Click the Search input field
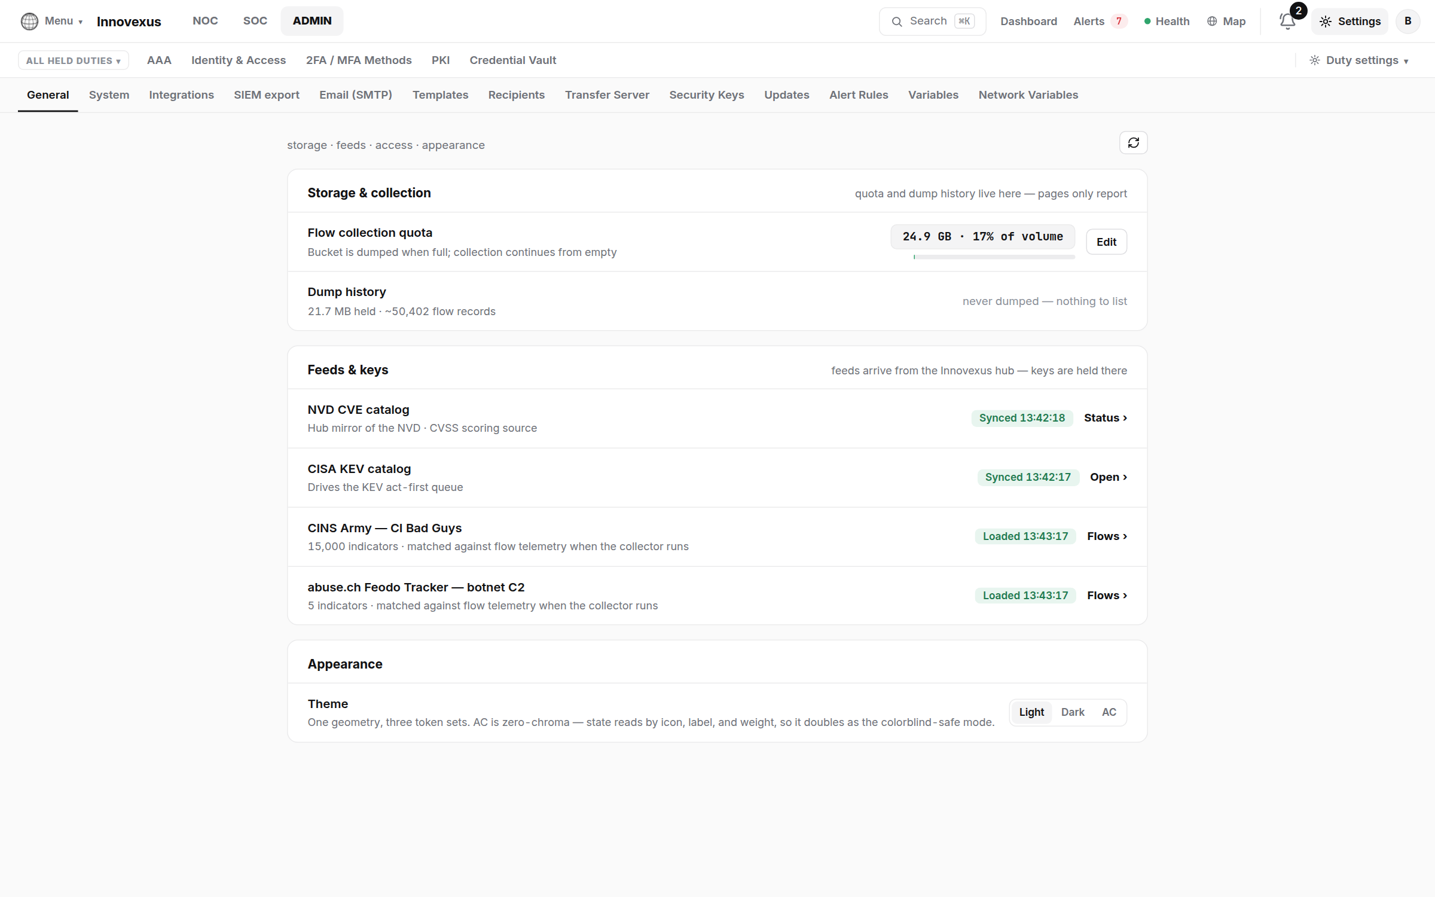Image resolution: width=1435 pixels, height=897 pixels. coord(932,22)
